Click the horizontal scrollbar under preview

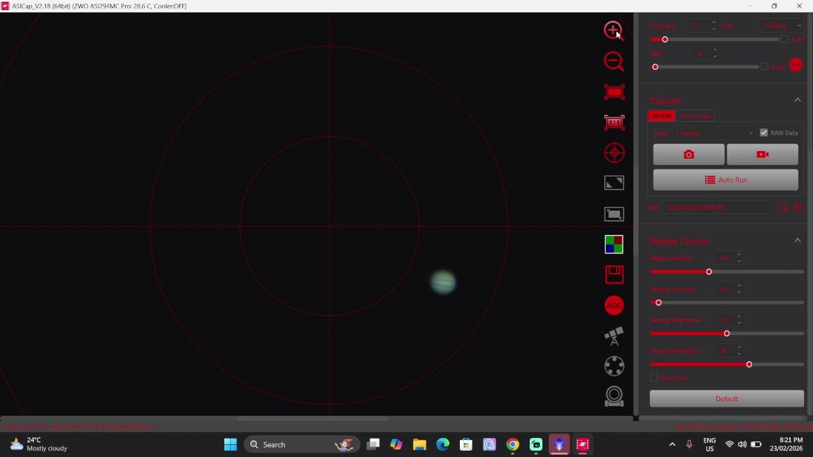click(314, 418)
